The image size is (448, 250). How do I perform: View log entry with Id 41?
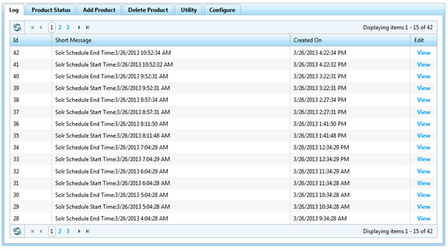(x=424, y=64)
